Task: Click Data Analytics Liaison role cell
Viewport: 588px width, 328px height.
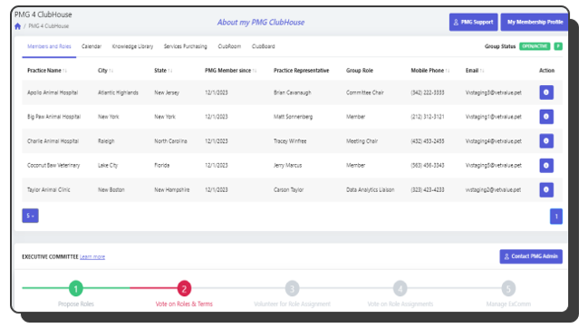Action: coord(371,189)
